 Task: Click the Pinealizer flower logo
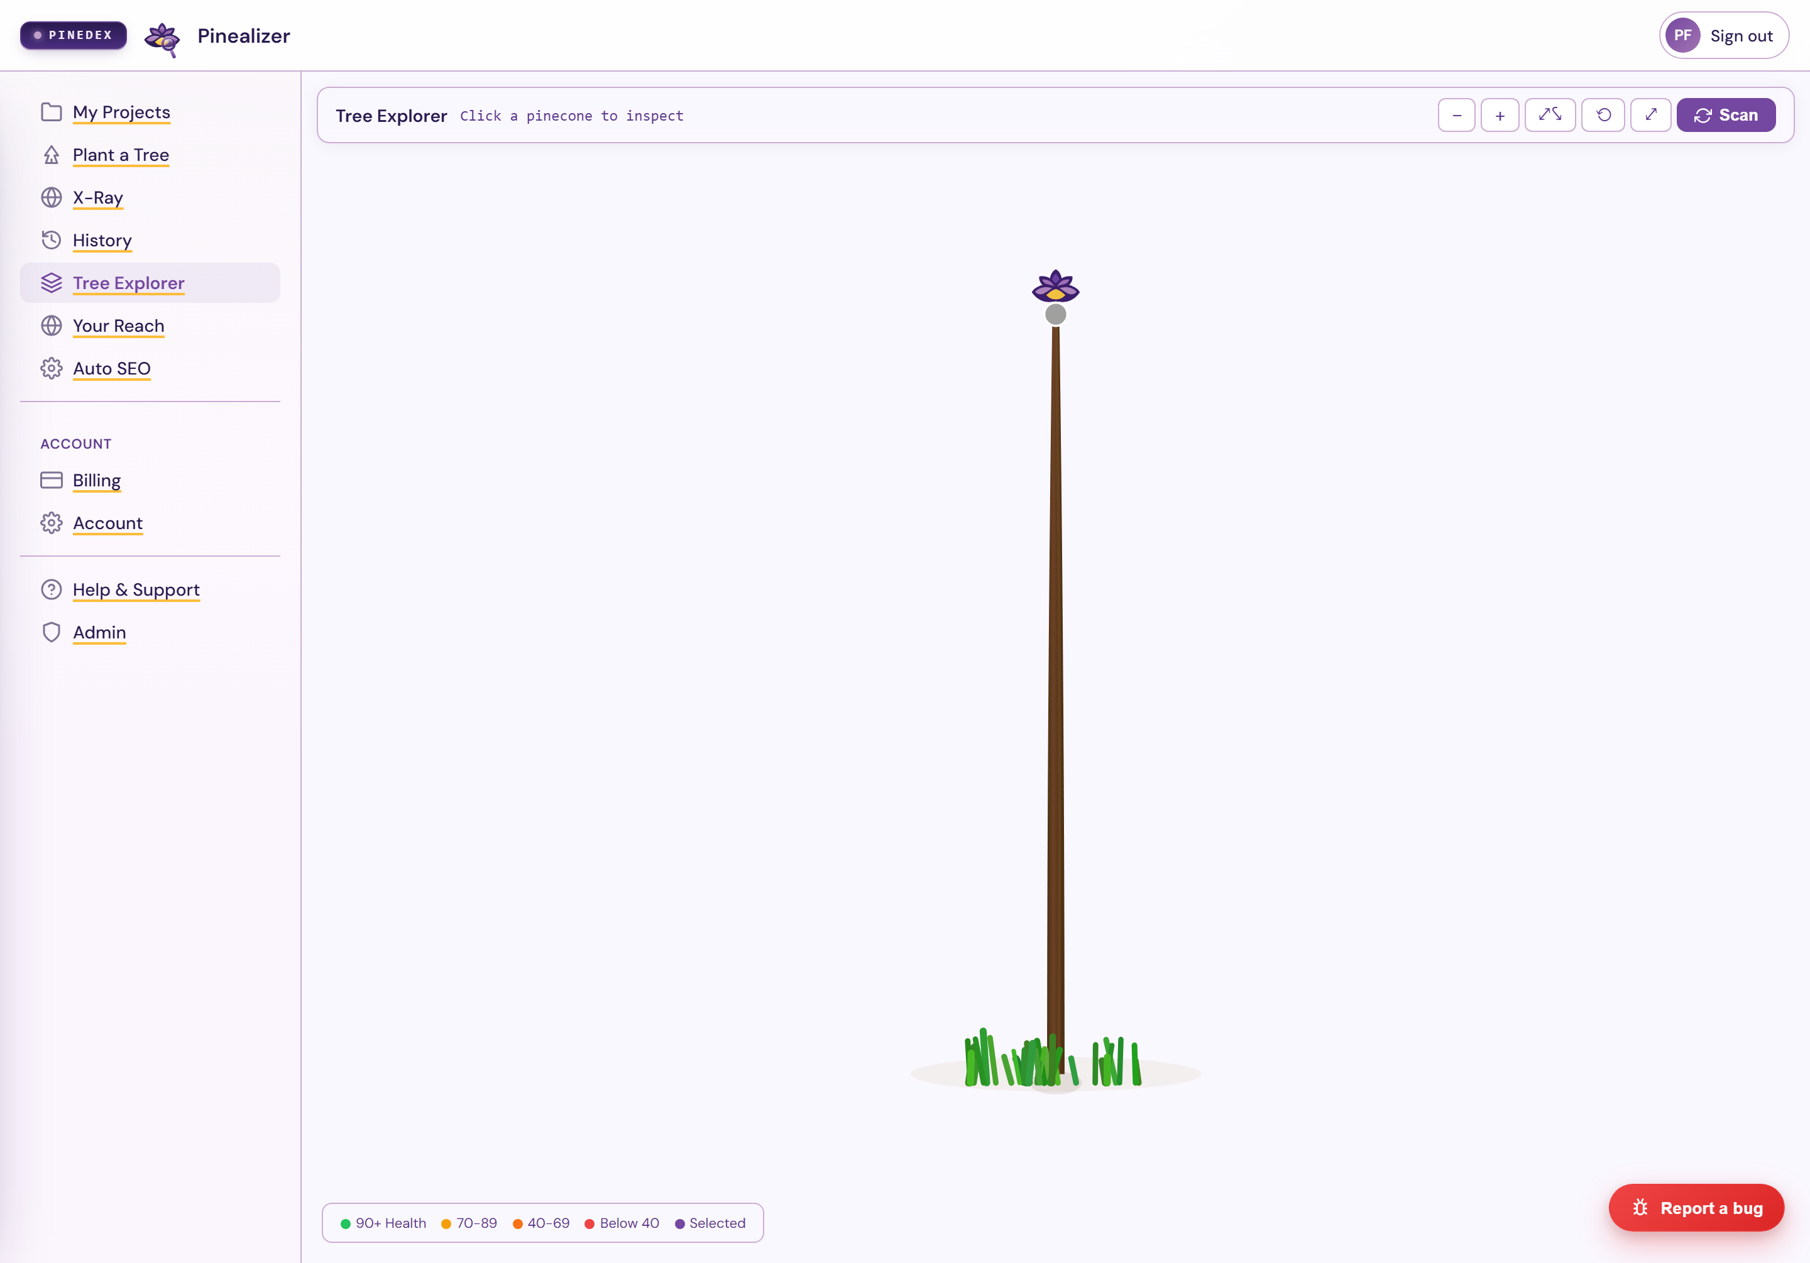[x=162, y=40]
